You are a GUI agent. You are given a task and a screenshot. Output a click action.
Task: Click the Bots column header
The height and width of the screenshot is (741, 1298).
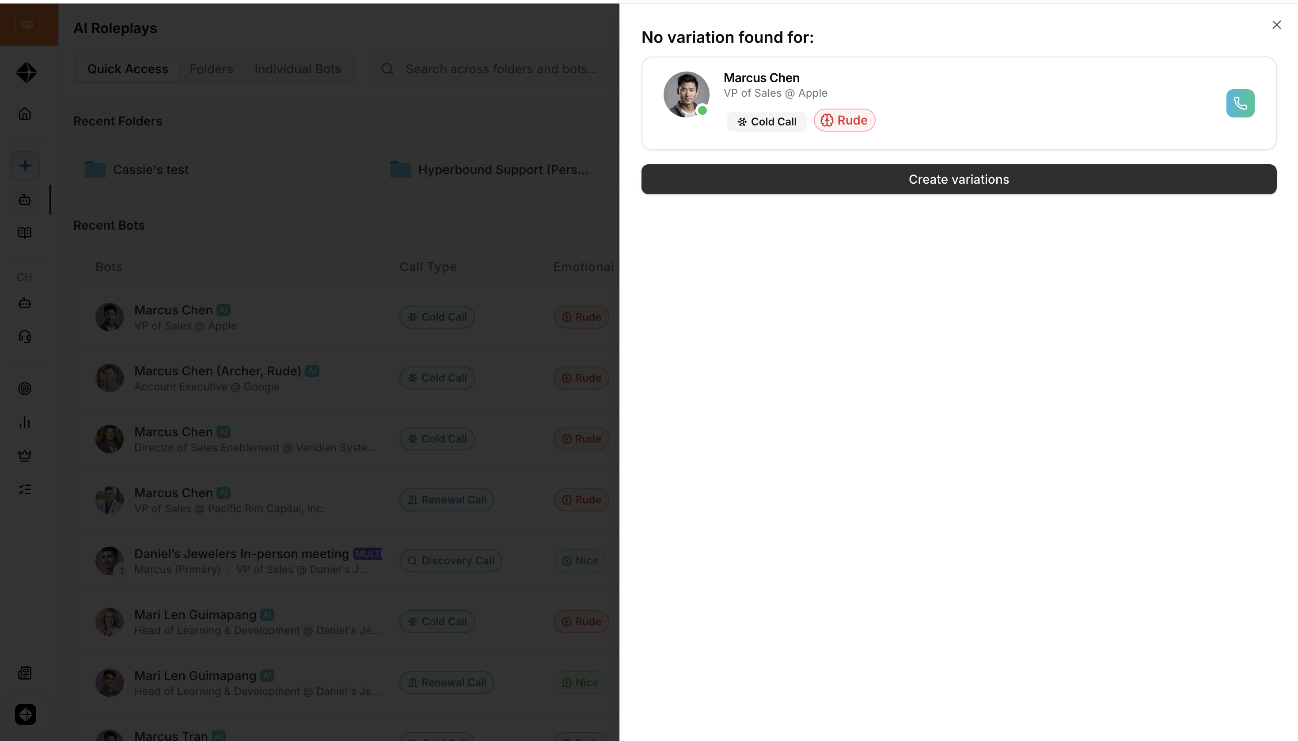109,267
